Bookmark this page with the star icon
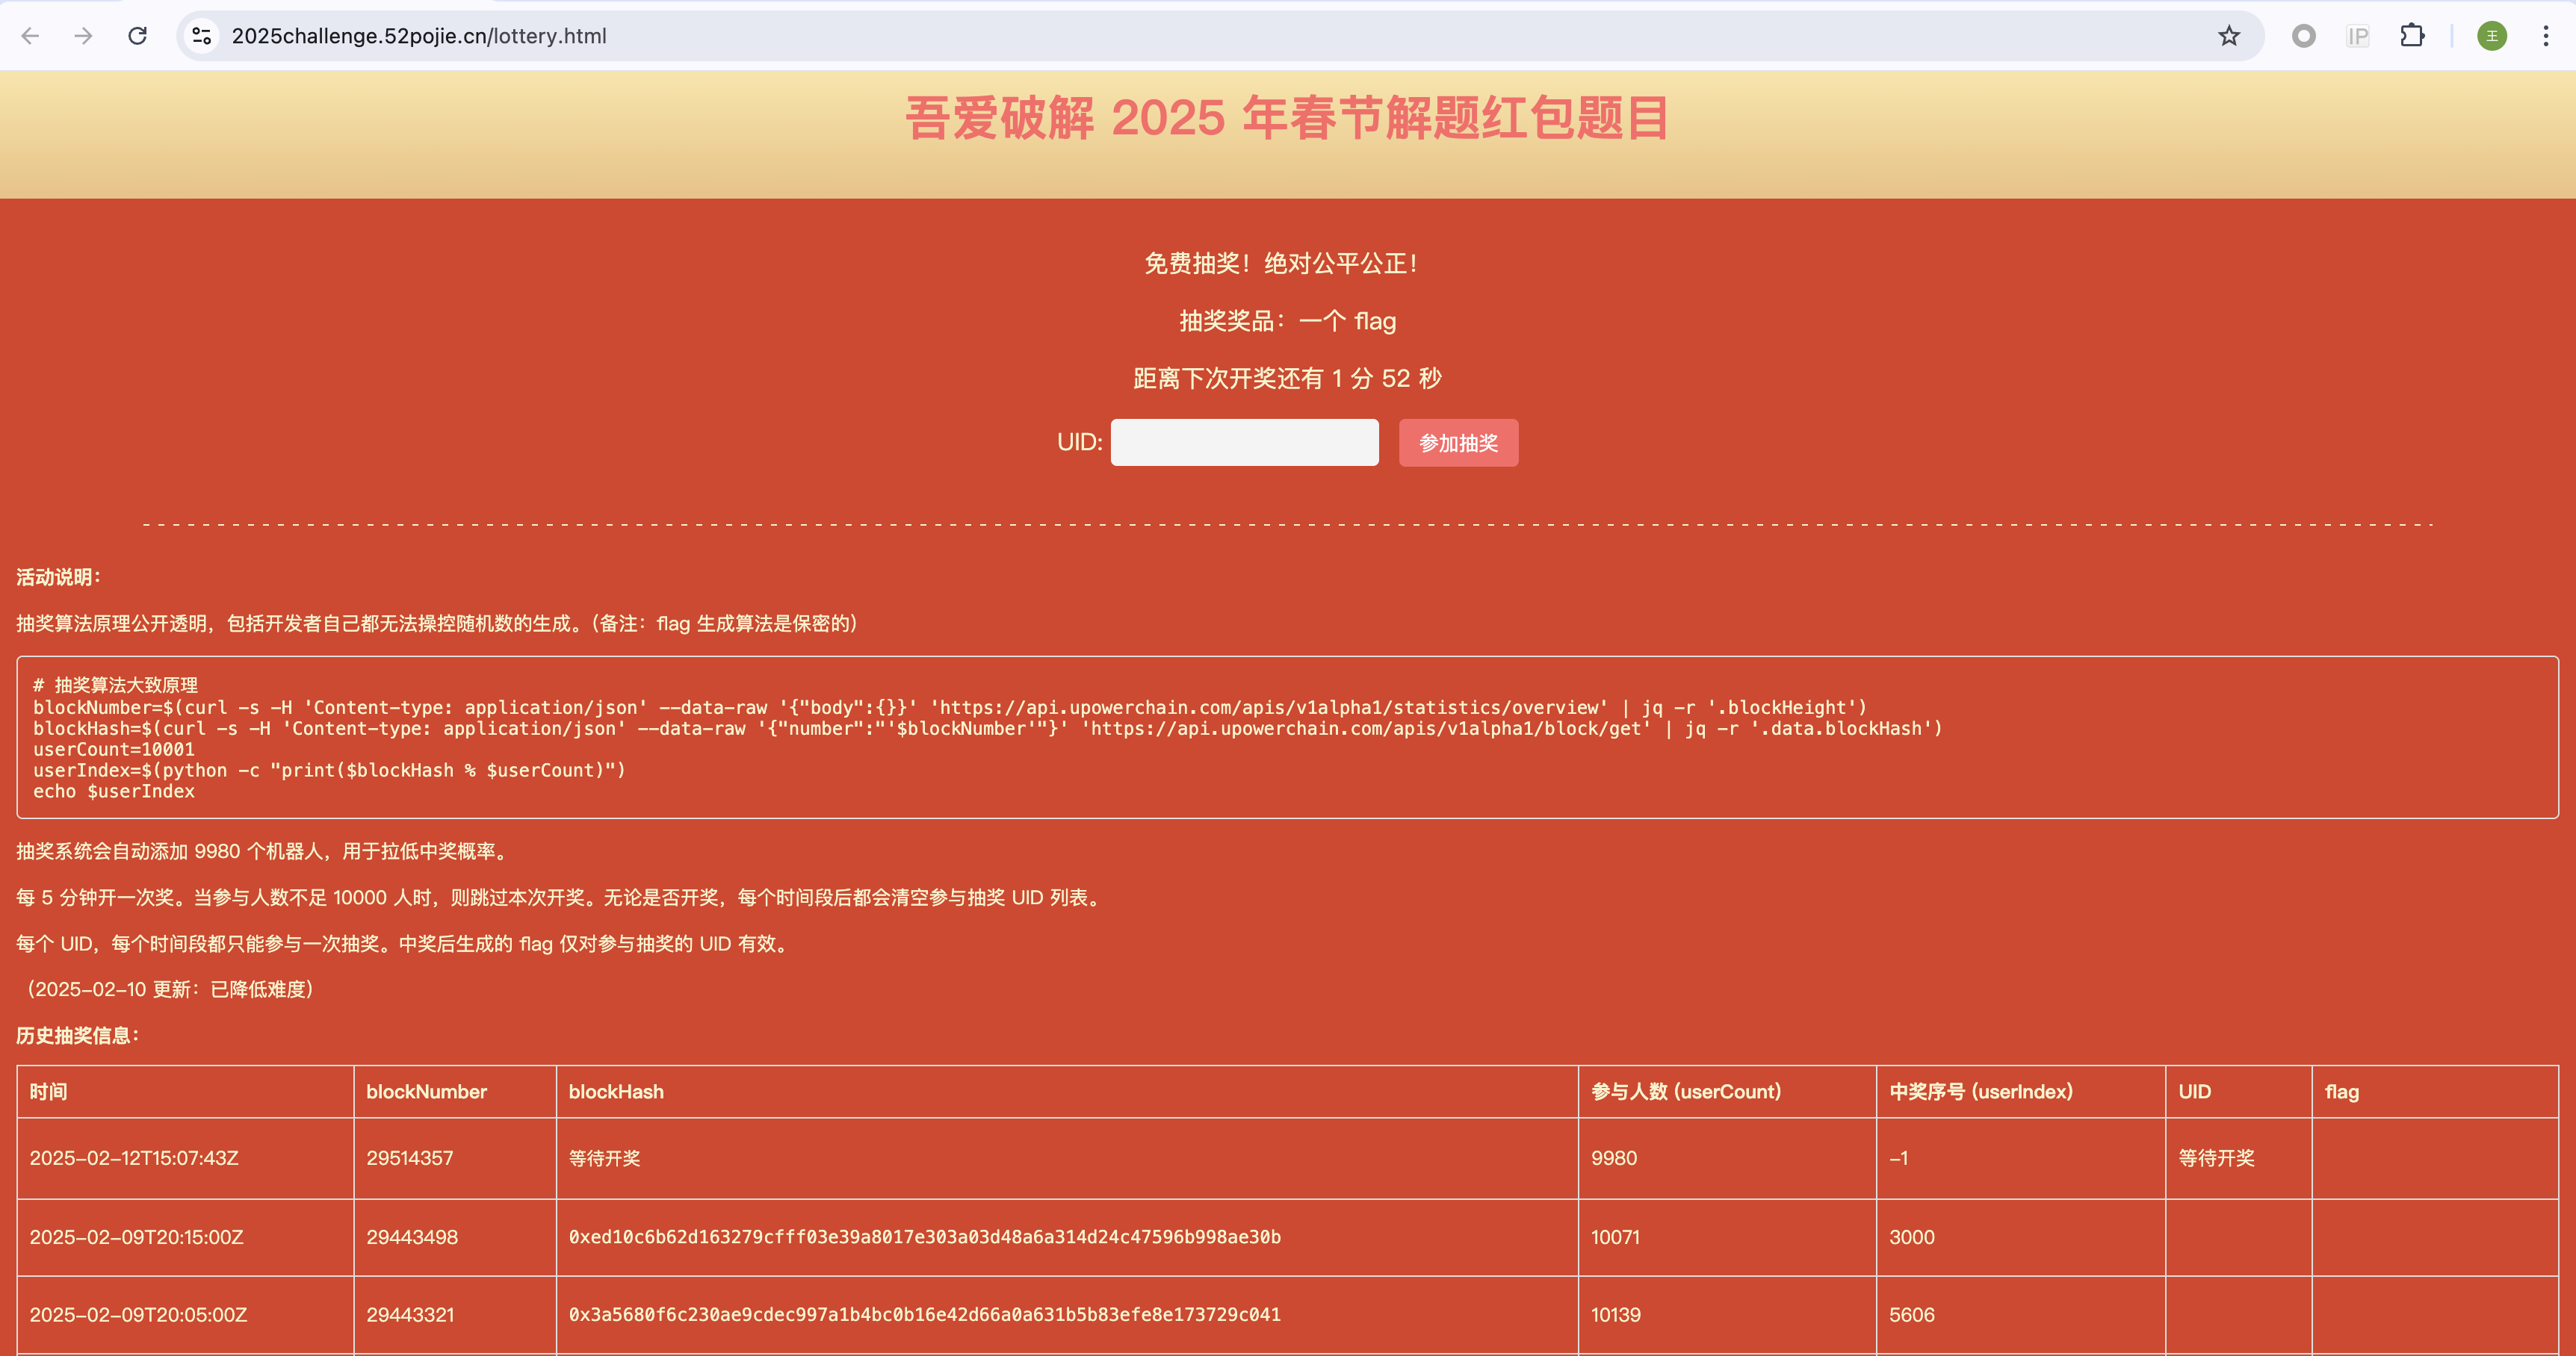 click(2229, 36)
